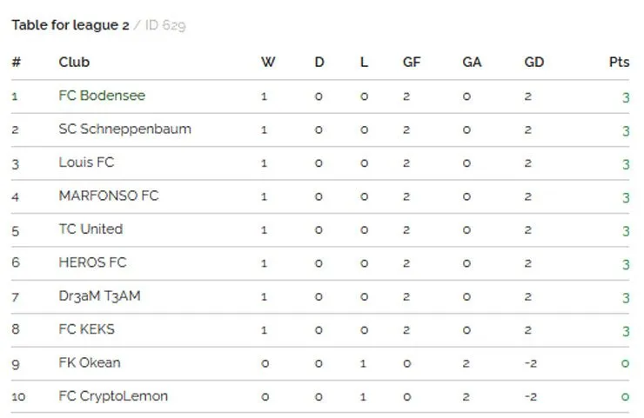Click the L losses column header

(x=364, y=62)
